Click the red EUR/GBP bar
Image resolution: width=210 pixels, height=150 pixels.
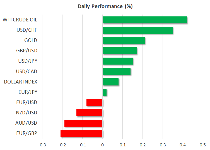[81, 133]
